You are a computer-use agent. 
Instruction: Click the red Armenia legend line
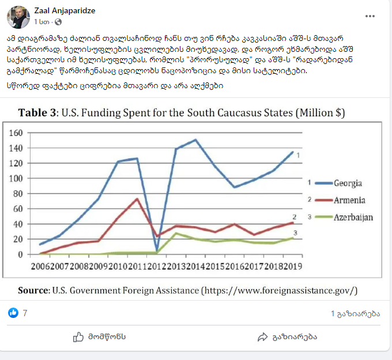(324, 200)
